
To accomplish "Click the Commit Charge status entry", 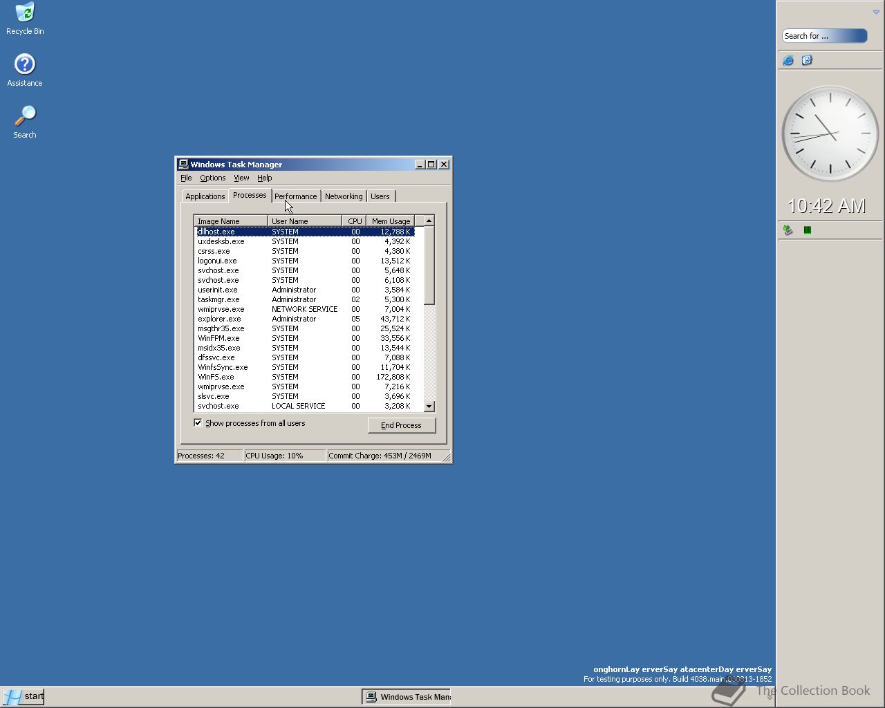I will pos(384,456).
